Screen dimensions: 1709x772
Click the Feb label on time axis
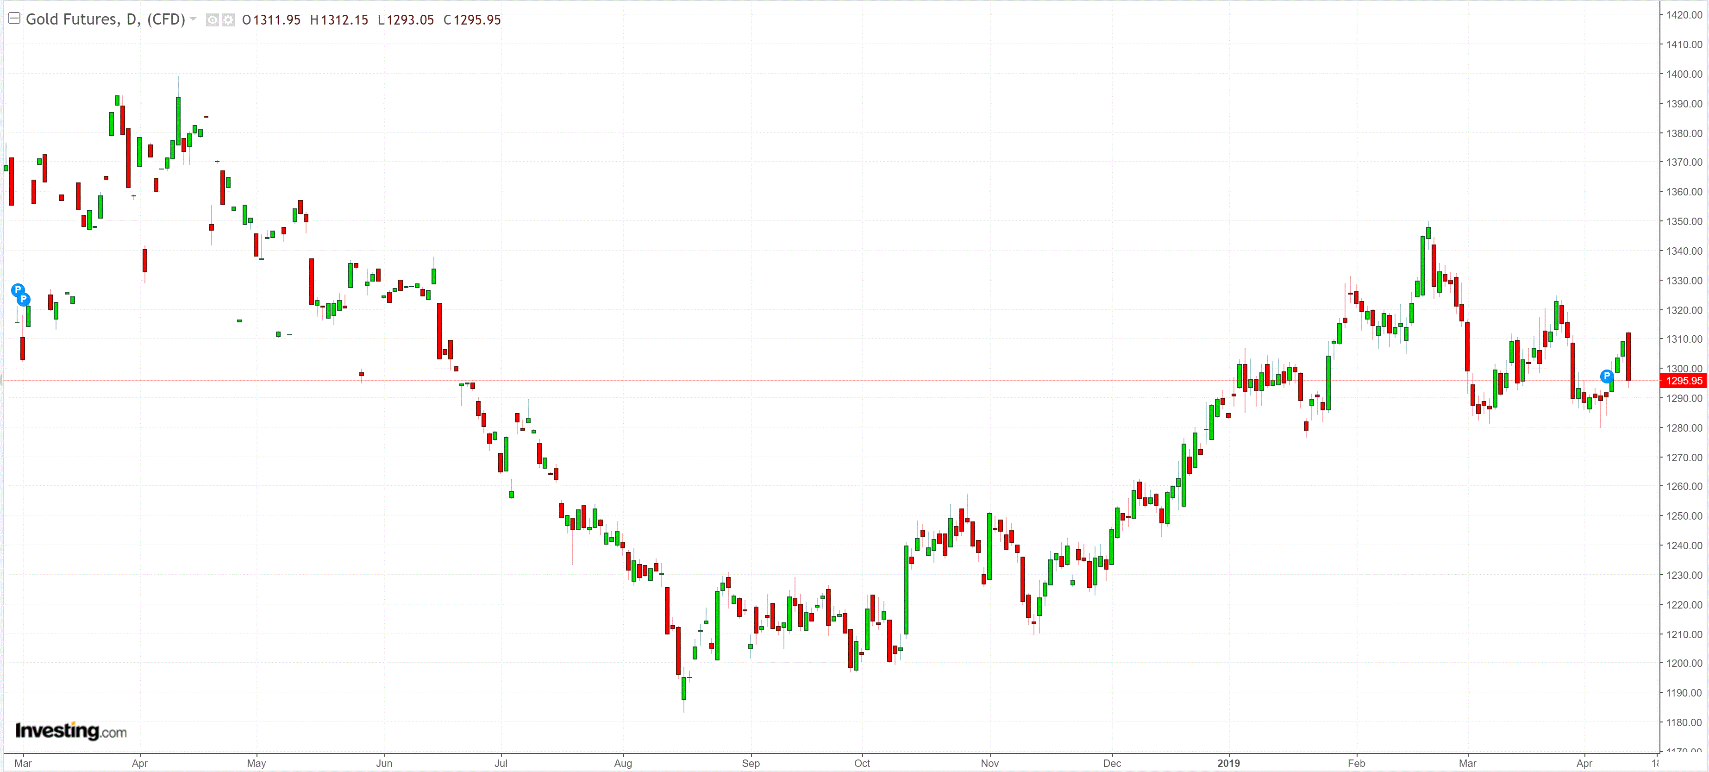tap(1356, 763)
